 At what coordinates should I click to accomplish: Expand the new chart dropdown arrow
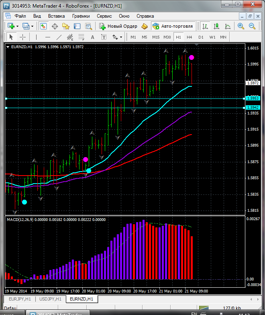click(x=18, y=26)
